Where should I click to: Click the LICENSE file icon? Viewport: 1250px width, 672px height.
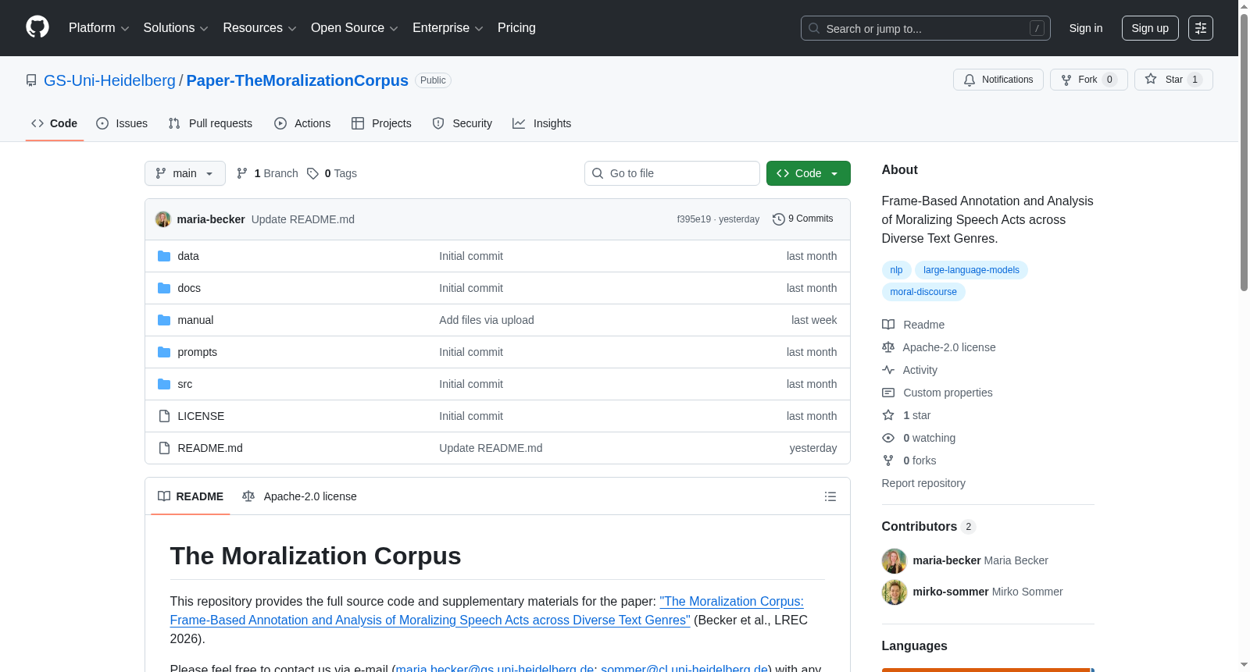pos(164,416)
